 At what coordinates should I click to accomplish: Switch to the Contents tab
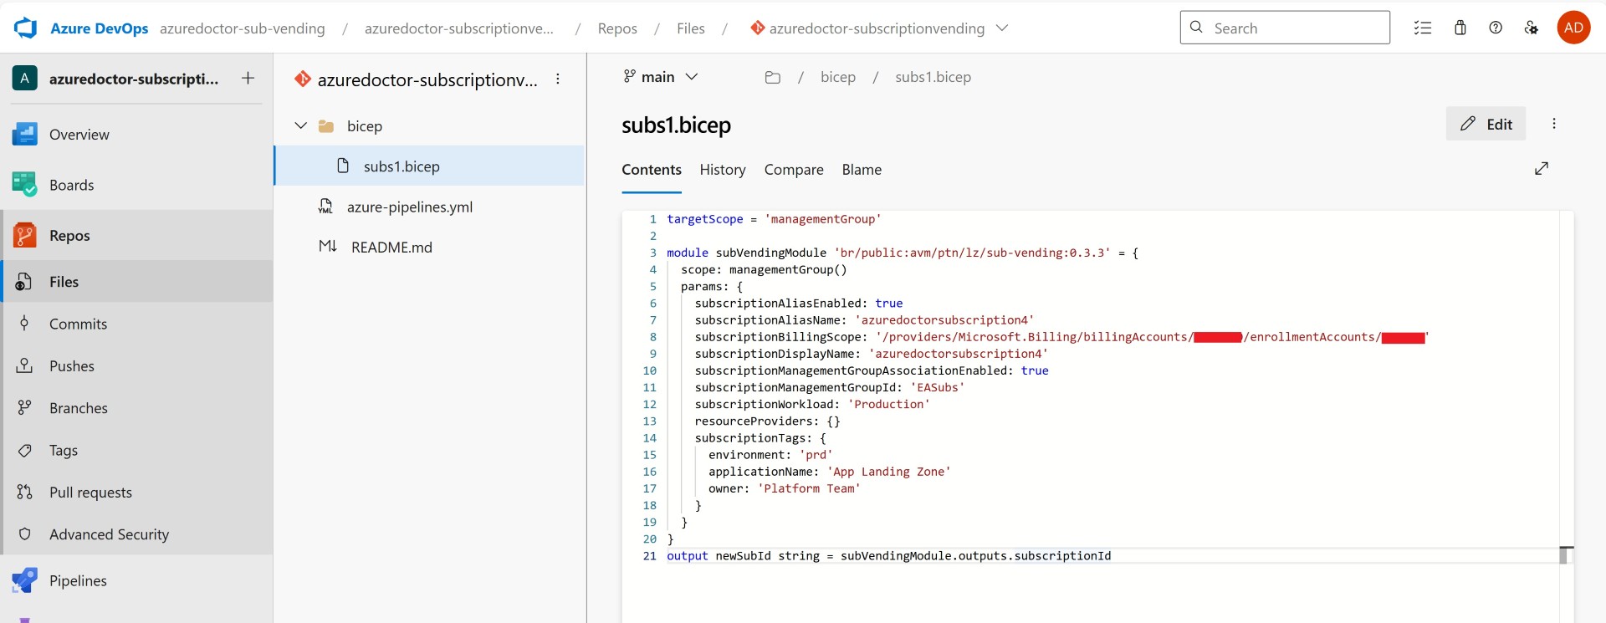652,170
